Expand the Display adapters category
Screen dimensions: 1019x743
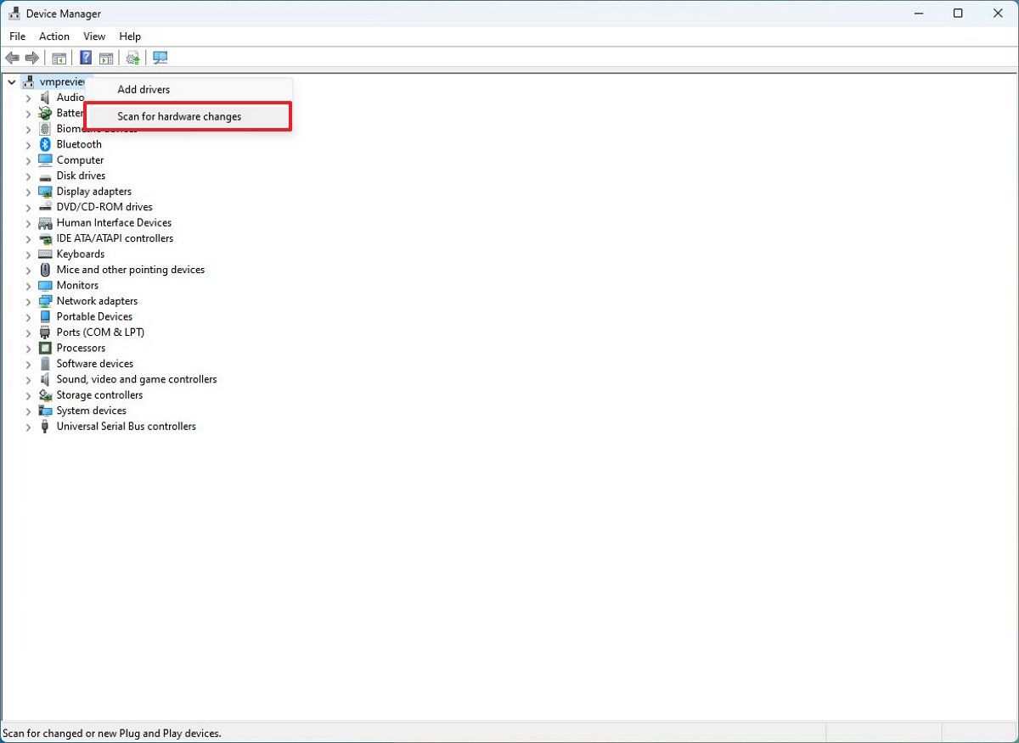pos(28,191)
